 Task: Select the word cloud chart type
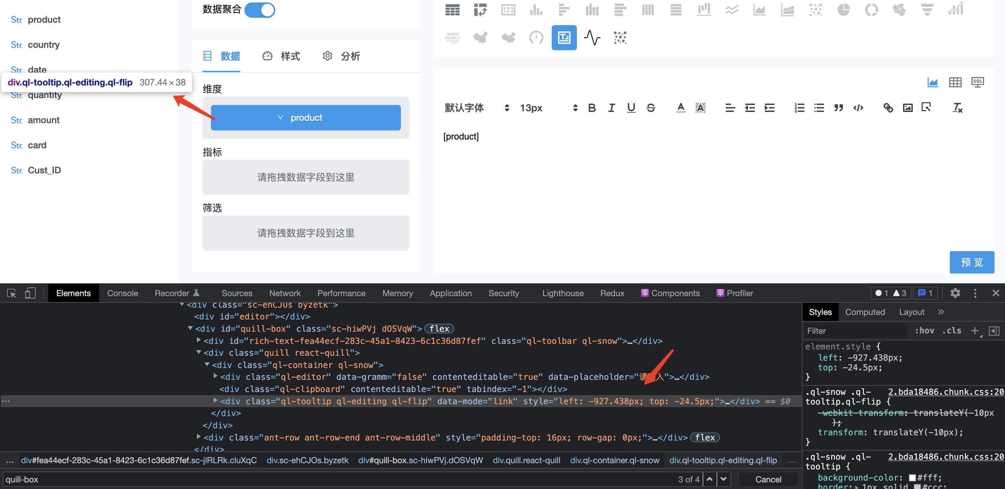coord(453,37)
